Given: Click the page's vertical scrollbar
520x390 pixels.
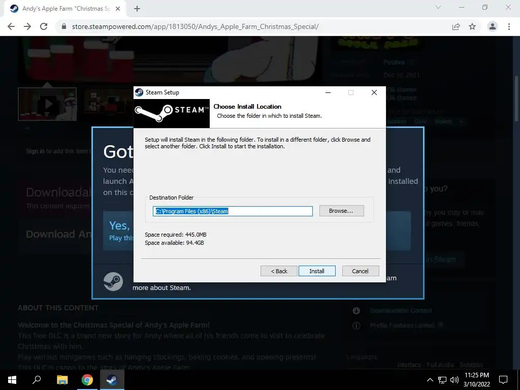Looking at the screenshot, I should tap(516, 99).
